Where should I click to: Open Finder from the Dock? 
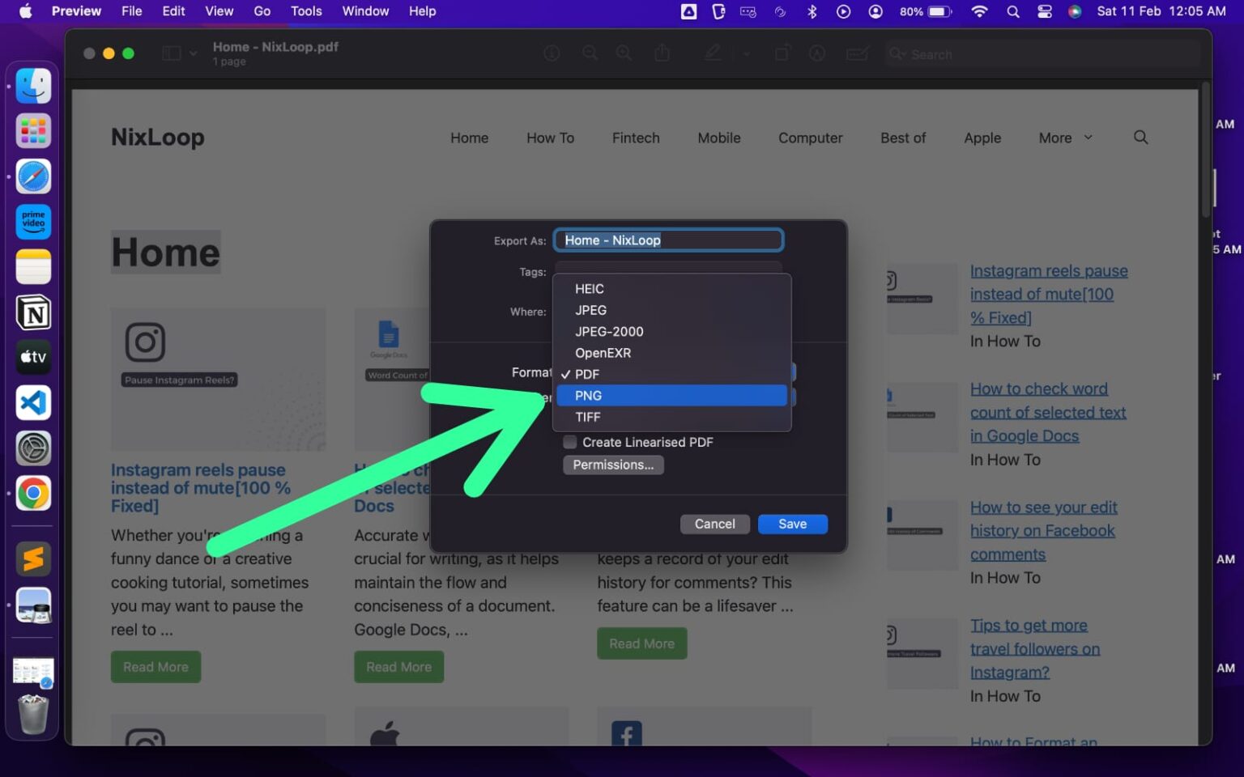(33, 86)
